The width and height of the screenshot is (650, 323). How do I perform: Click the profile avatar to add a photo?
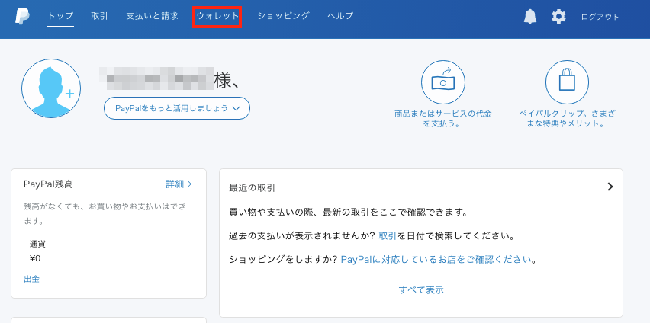point(51,88)
